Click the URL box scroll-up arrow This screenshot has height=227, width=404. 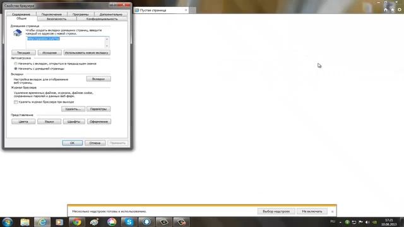pyautogui.click(x=107, y=39)
